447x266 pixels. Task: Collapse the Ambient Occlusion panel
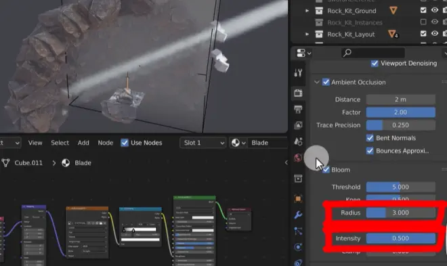click(316, 83)
